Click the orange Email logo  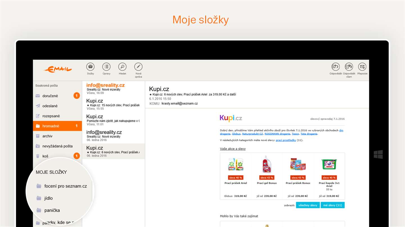(58, 69)
